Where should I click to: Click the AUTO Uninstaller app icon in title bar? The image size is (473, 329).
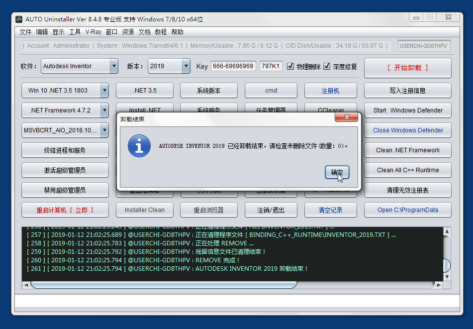tap(19, 19)
